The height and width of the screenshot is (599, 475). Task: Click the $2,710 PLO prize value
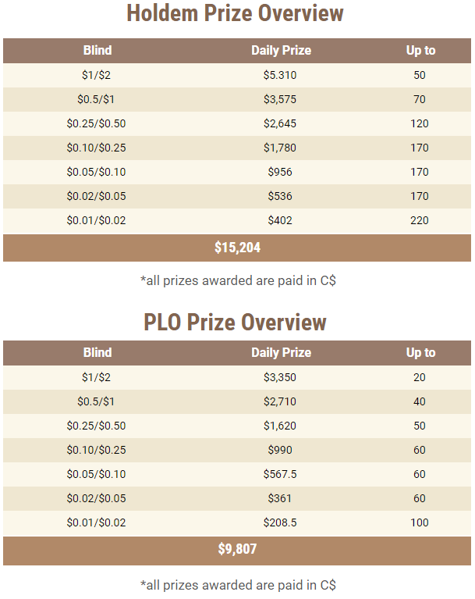[280, 401]
